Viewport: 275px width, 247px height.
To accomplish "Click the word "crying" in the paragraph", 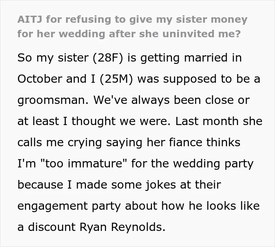I will [x=85, y=143].
